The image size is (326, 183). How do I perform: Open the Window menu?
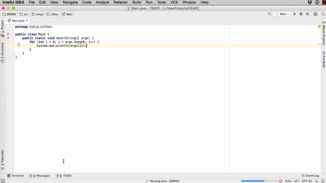coord(189,2)
